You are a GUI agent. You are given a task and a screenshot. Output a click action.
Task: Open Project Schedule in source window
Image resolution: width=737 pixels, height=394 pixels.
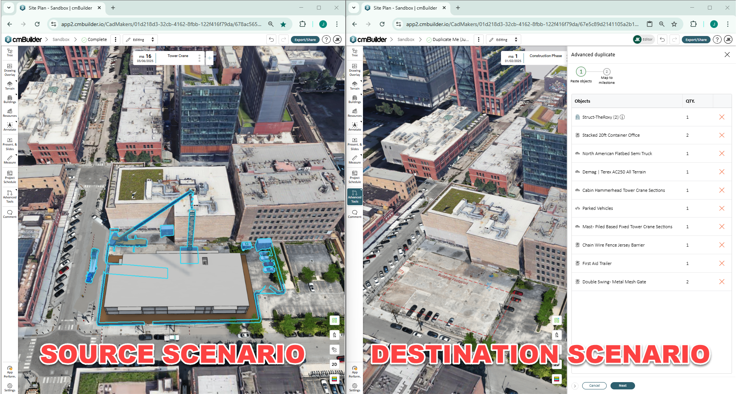10,177
